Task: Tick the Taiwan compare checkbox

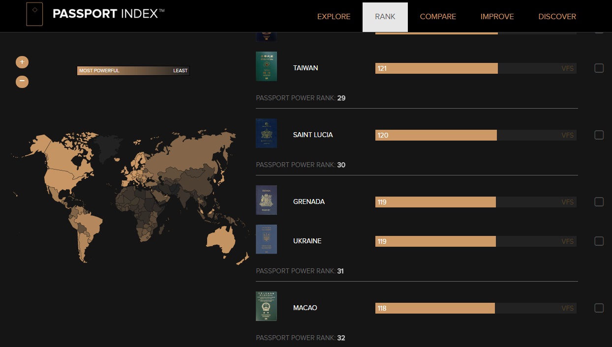Action: point(599,68)
